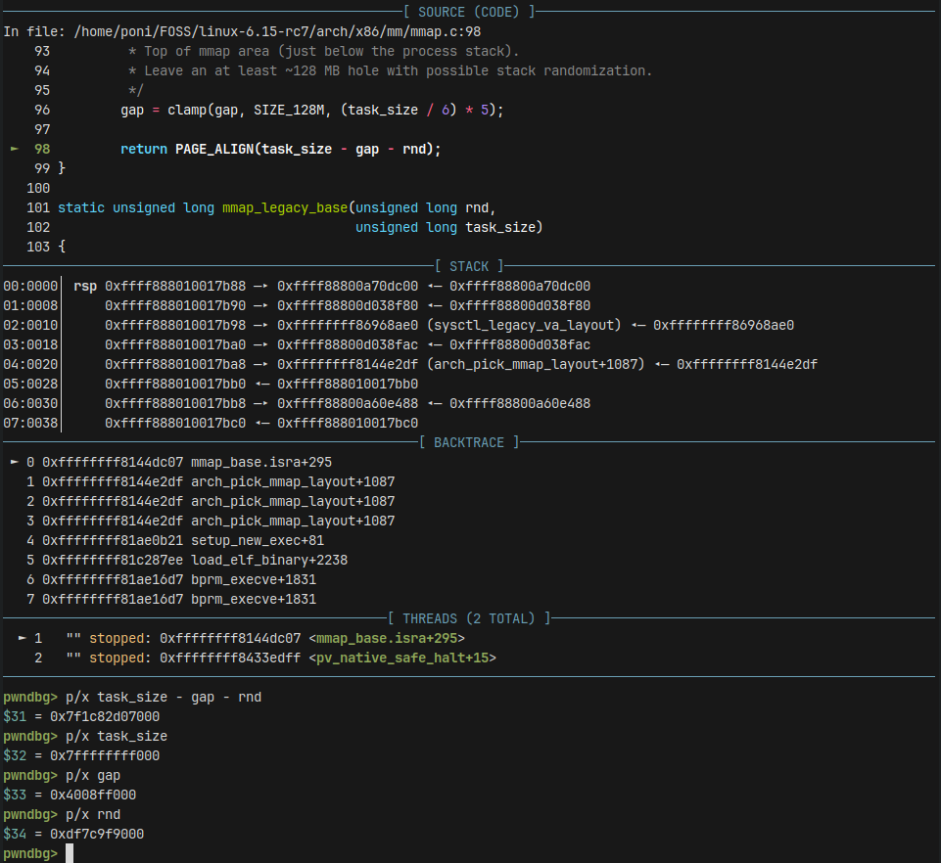Click the THREADS (2 TOTAL) header
The height and width of the screenshot is (863, 941).
coord(469,618)
